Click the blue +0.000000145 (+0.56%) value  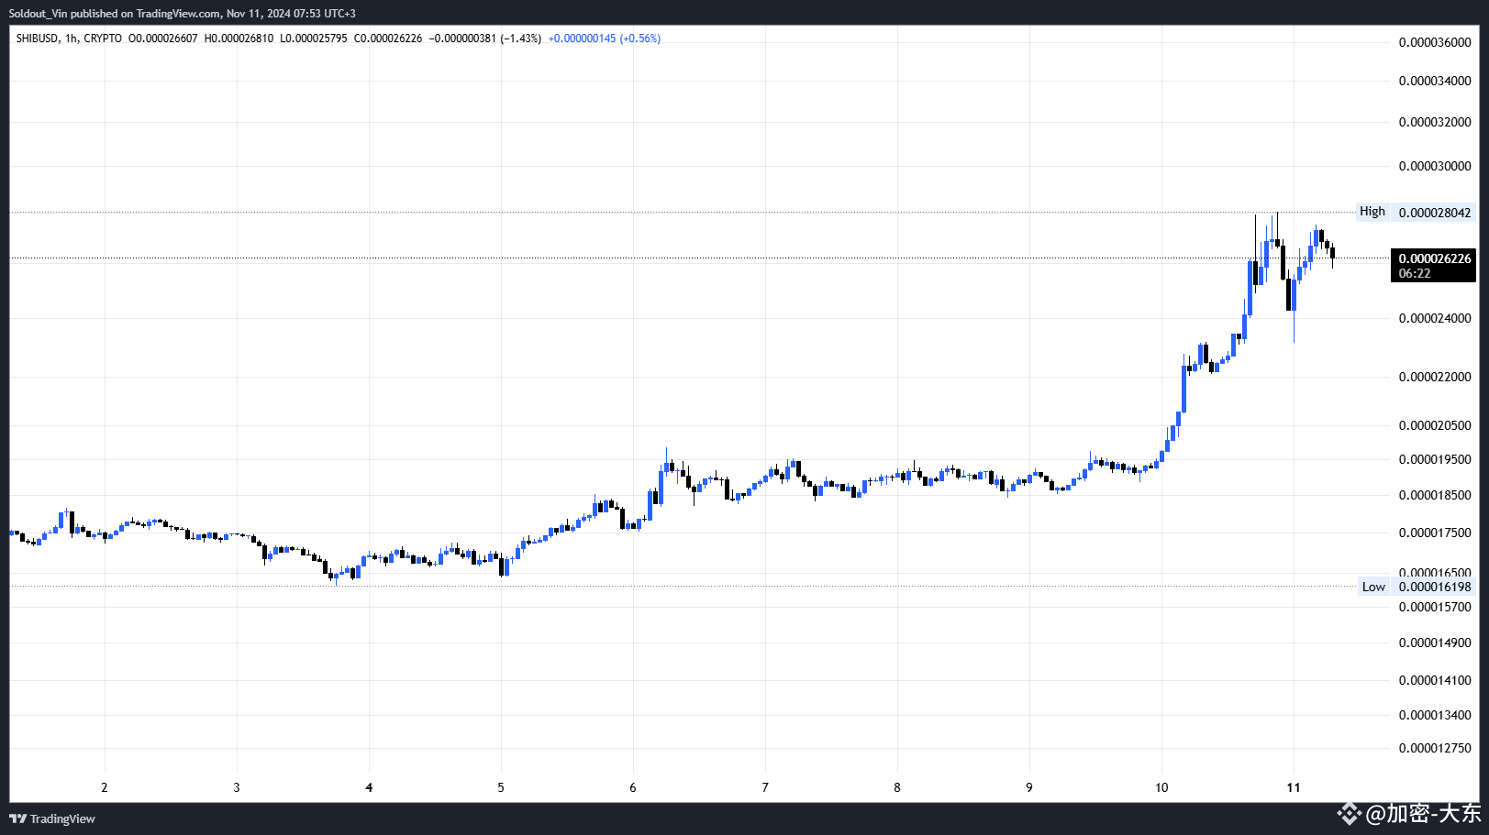[x=605, y=38]
